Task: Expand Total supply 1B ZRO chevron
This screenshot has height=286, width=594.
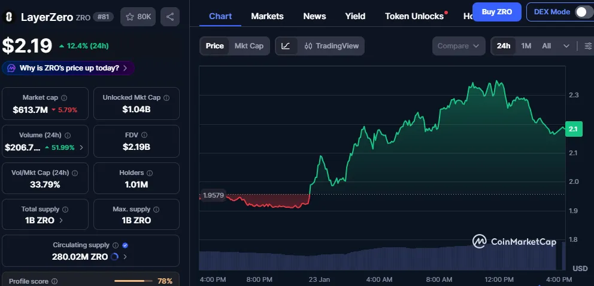Action: pyautogui.click(x=61, y=220)
